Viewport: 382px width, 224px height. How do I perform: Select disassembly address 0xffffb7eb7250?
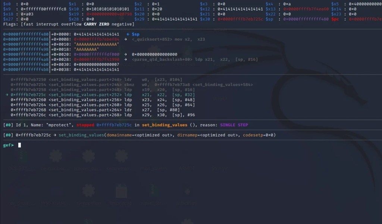coord(28,80)
